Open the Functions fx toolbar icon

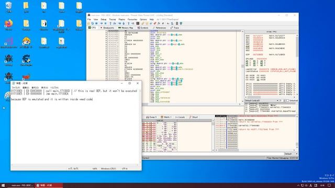(x=159, y=23)
